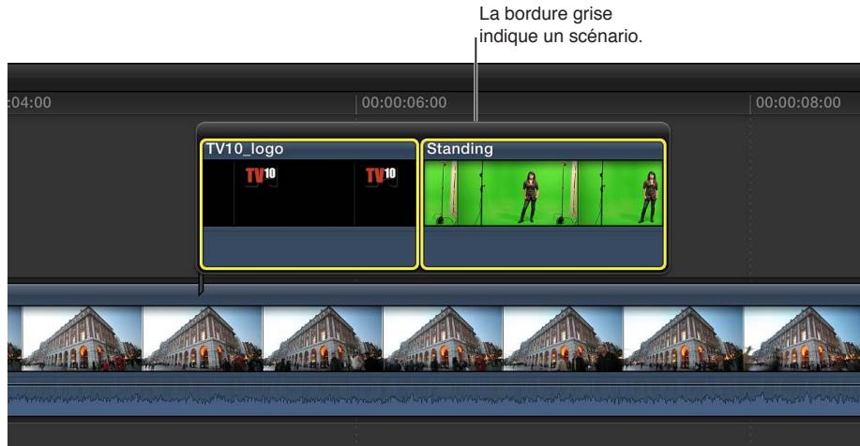Click the storyline connection point stem
The height and width of the screenshot is (446, 860).
[201, 285]
